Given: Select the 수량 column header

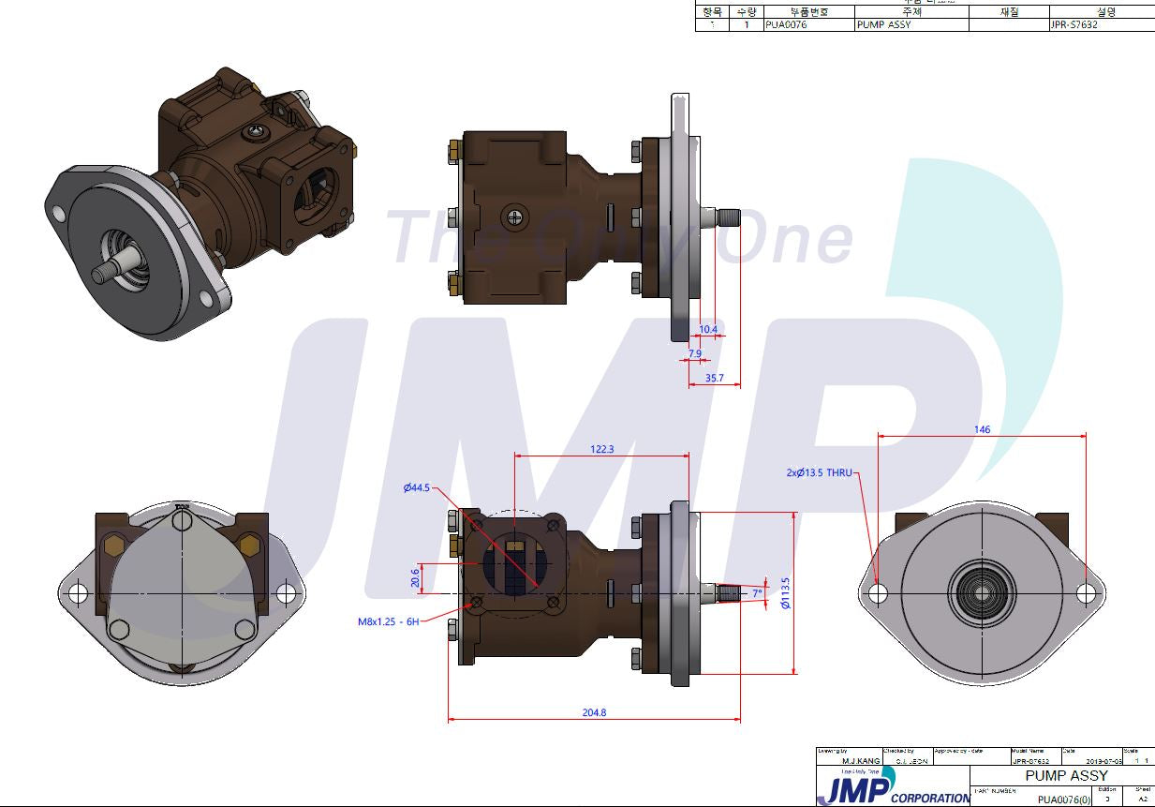Looking at the screenshot, I should (x=747, y=12).
